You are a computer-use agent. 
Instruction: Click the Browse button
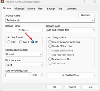[86, 15]
